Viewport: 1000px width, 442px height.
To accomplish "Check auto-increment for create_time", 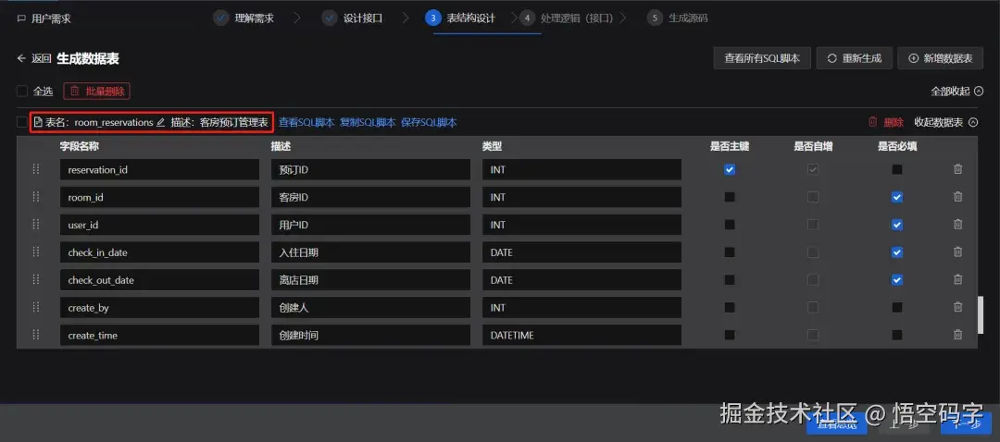I will pos(813,335).
